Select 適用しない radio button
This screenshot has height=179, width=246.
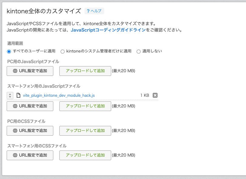click(x=138, y=51)
